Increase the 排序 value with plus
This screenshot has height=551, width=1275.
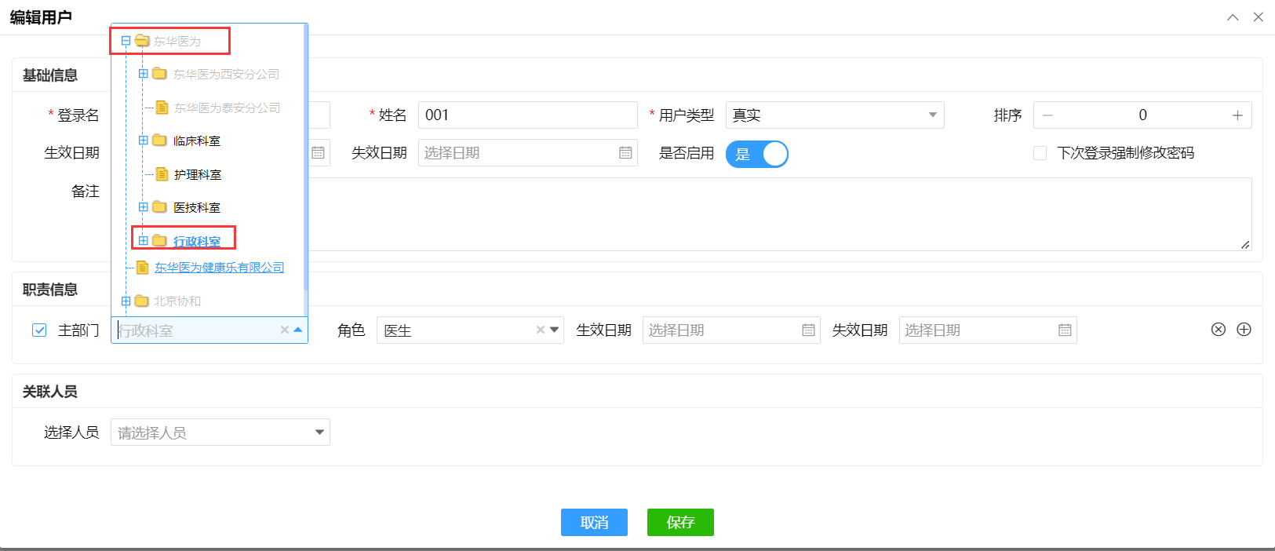[1237, 115]
